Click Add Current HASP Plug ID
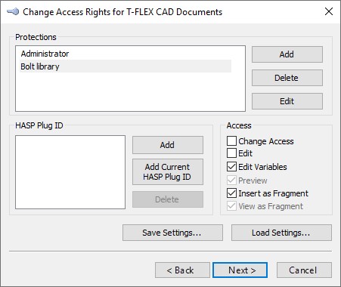Image resolution: width=341 pixels, height=287 pixels. click(x=168, y=171)
